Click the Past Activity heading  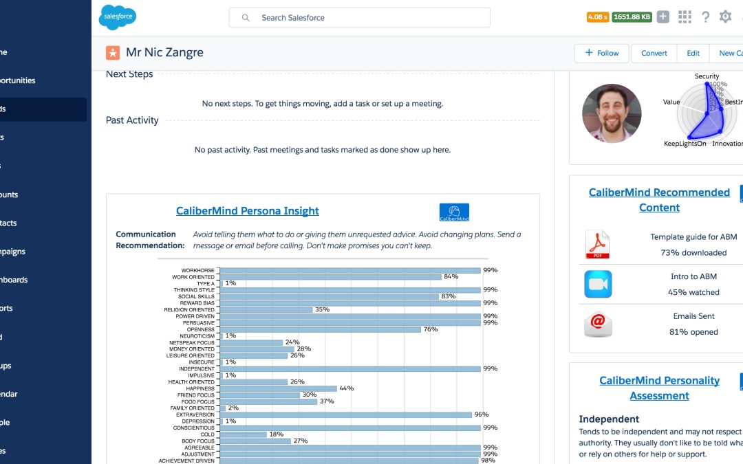[132, 120]
